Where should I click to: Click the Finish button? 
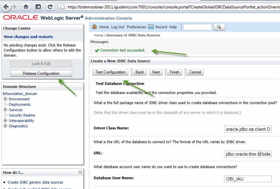tap(175, 72)
